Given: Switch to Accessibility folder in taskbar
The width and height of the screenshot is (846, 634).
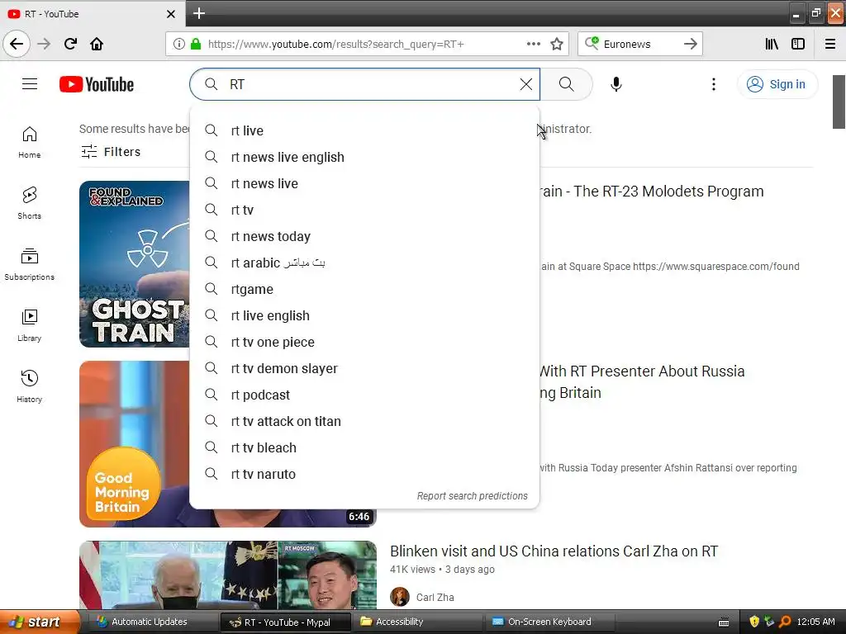Looking at the screenshot, I should [x=416, y=622].
